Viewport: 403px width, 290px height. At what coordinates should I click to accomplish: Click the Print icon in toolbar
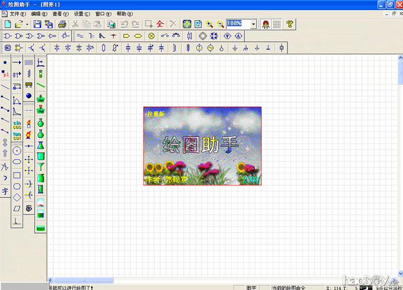62,24
